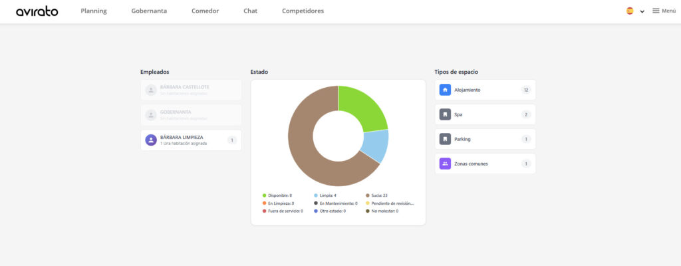Screen dimensions: 681x266
Task: Open the Chat page
Action: pyautogui.click(x=250, y=11)
